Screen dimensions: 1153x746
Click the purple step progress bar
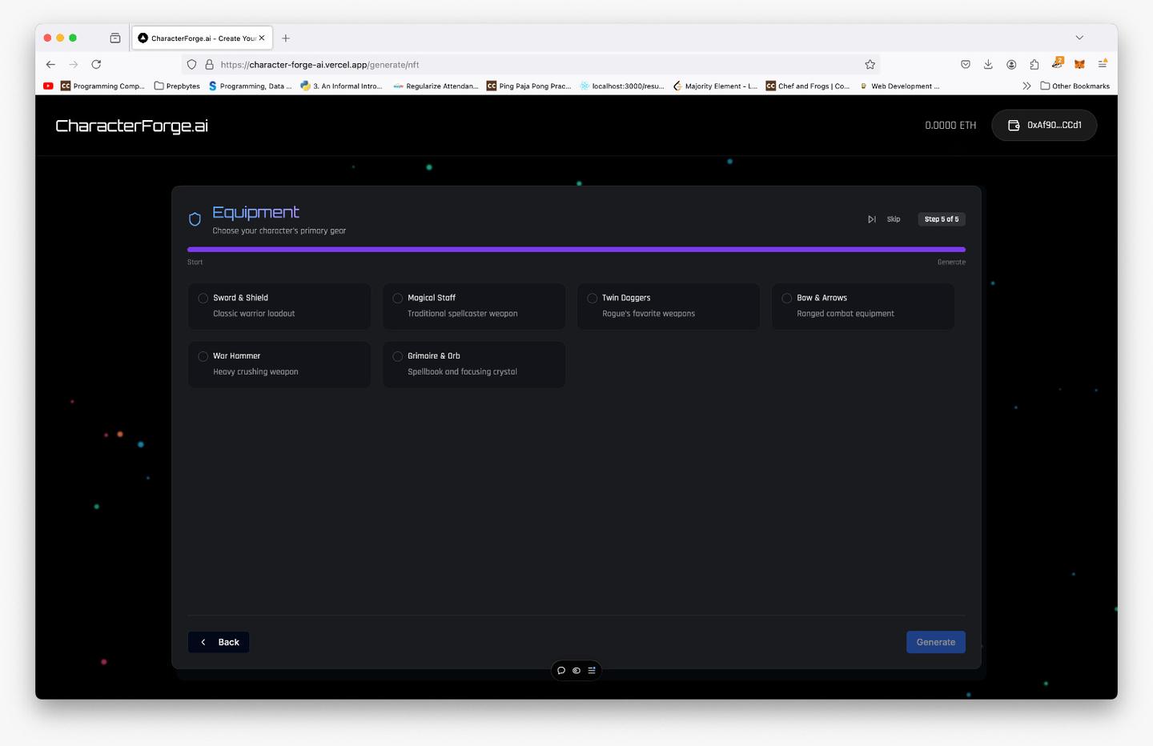[x=576, y=250]
